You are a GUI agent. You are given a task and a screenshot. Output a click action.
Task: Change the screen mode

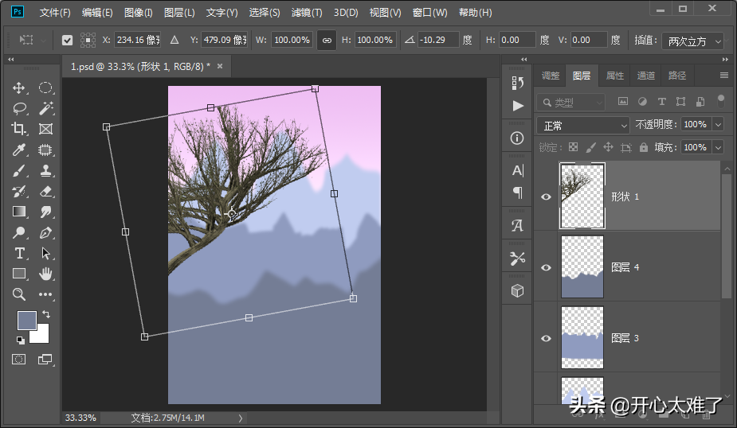click(45, 360)
